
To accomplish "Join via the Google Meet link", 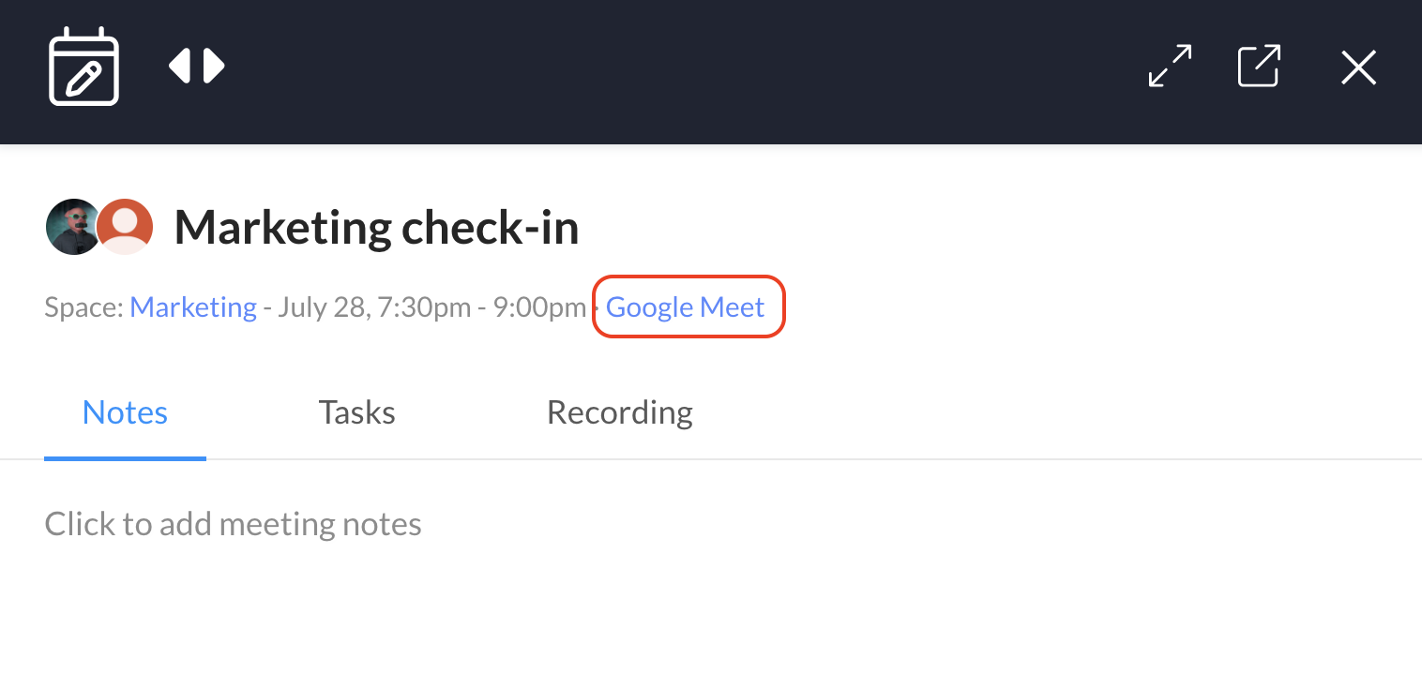I will (686, 307).
